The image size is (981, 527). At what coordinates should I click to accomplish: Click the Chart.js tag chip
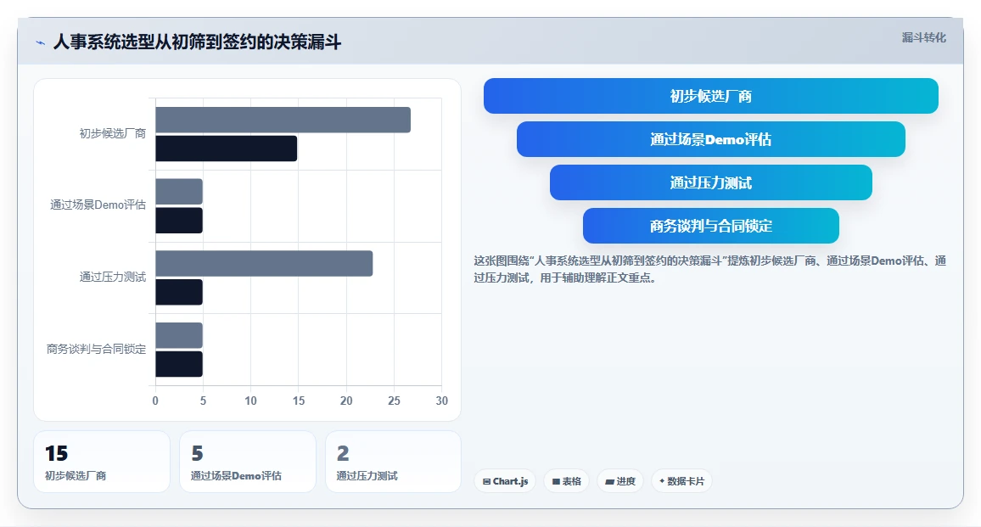pos(505,481)
